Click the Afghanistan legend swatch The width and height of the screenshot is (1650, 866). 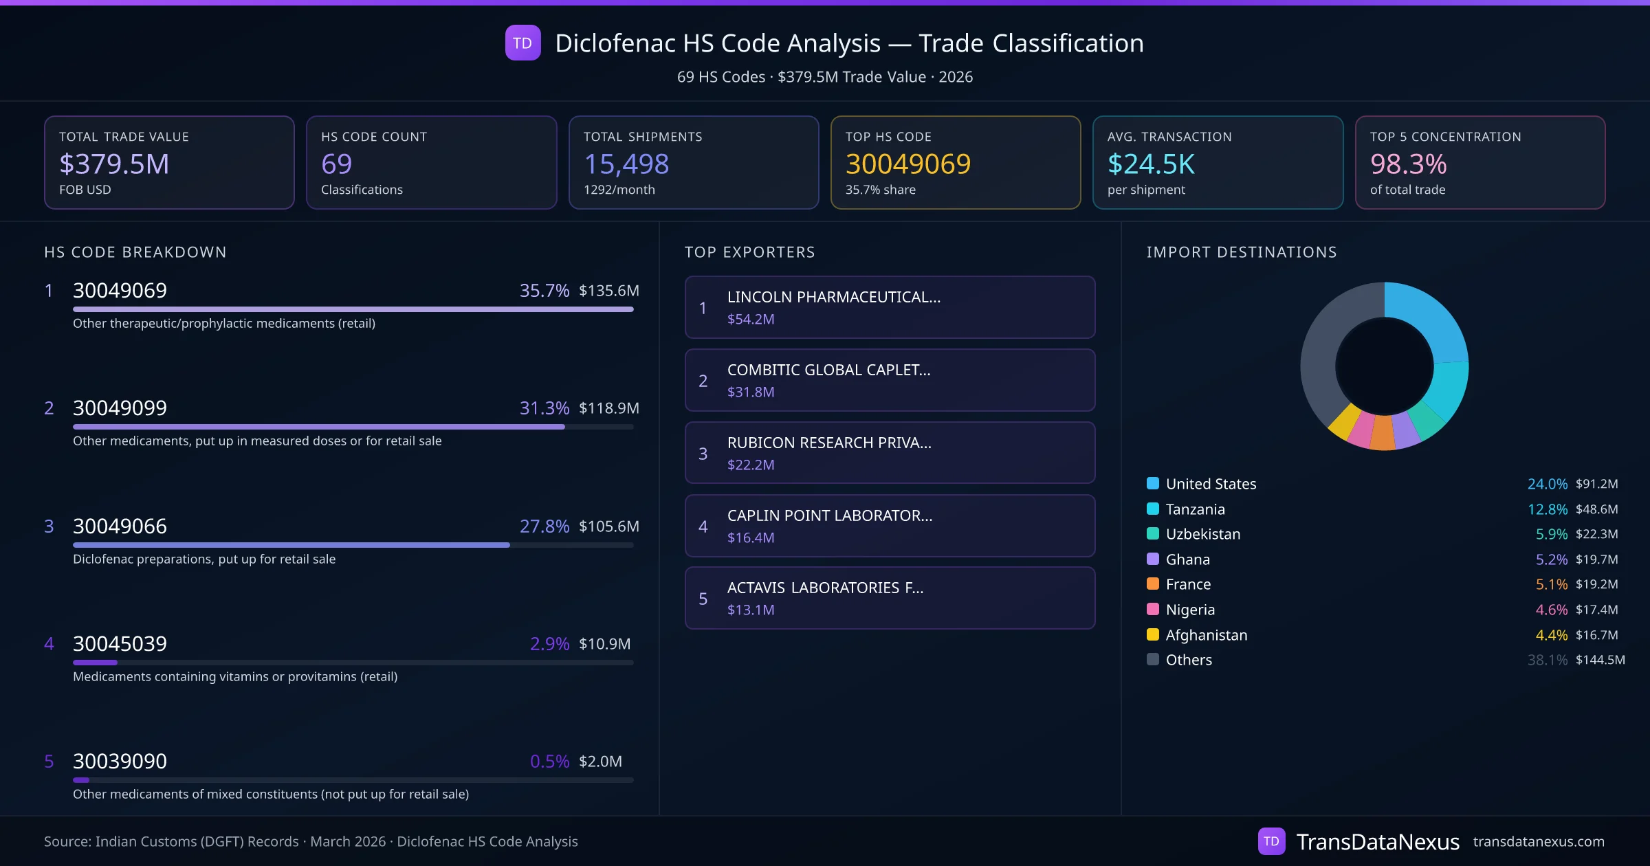pyautogui.click(x=1152, y=635)
